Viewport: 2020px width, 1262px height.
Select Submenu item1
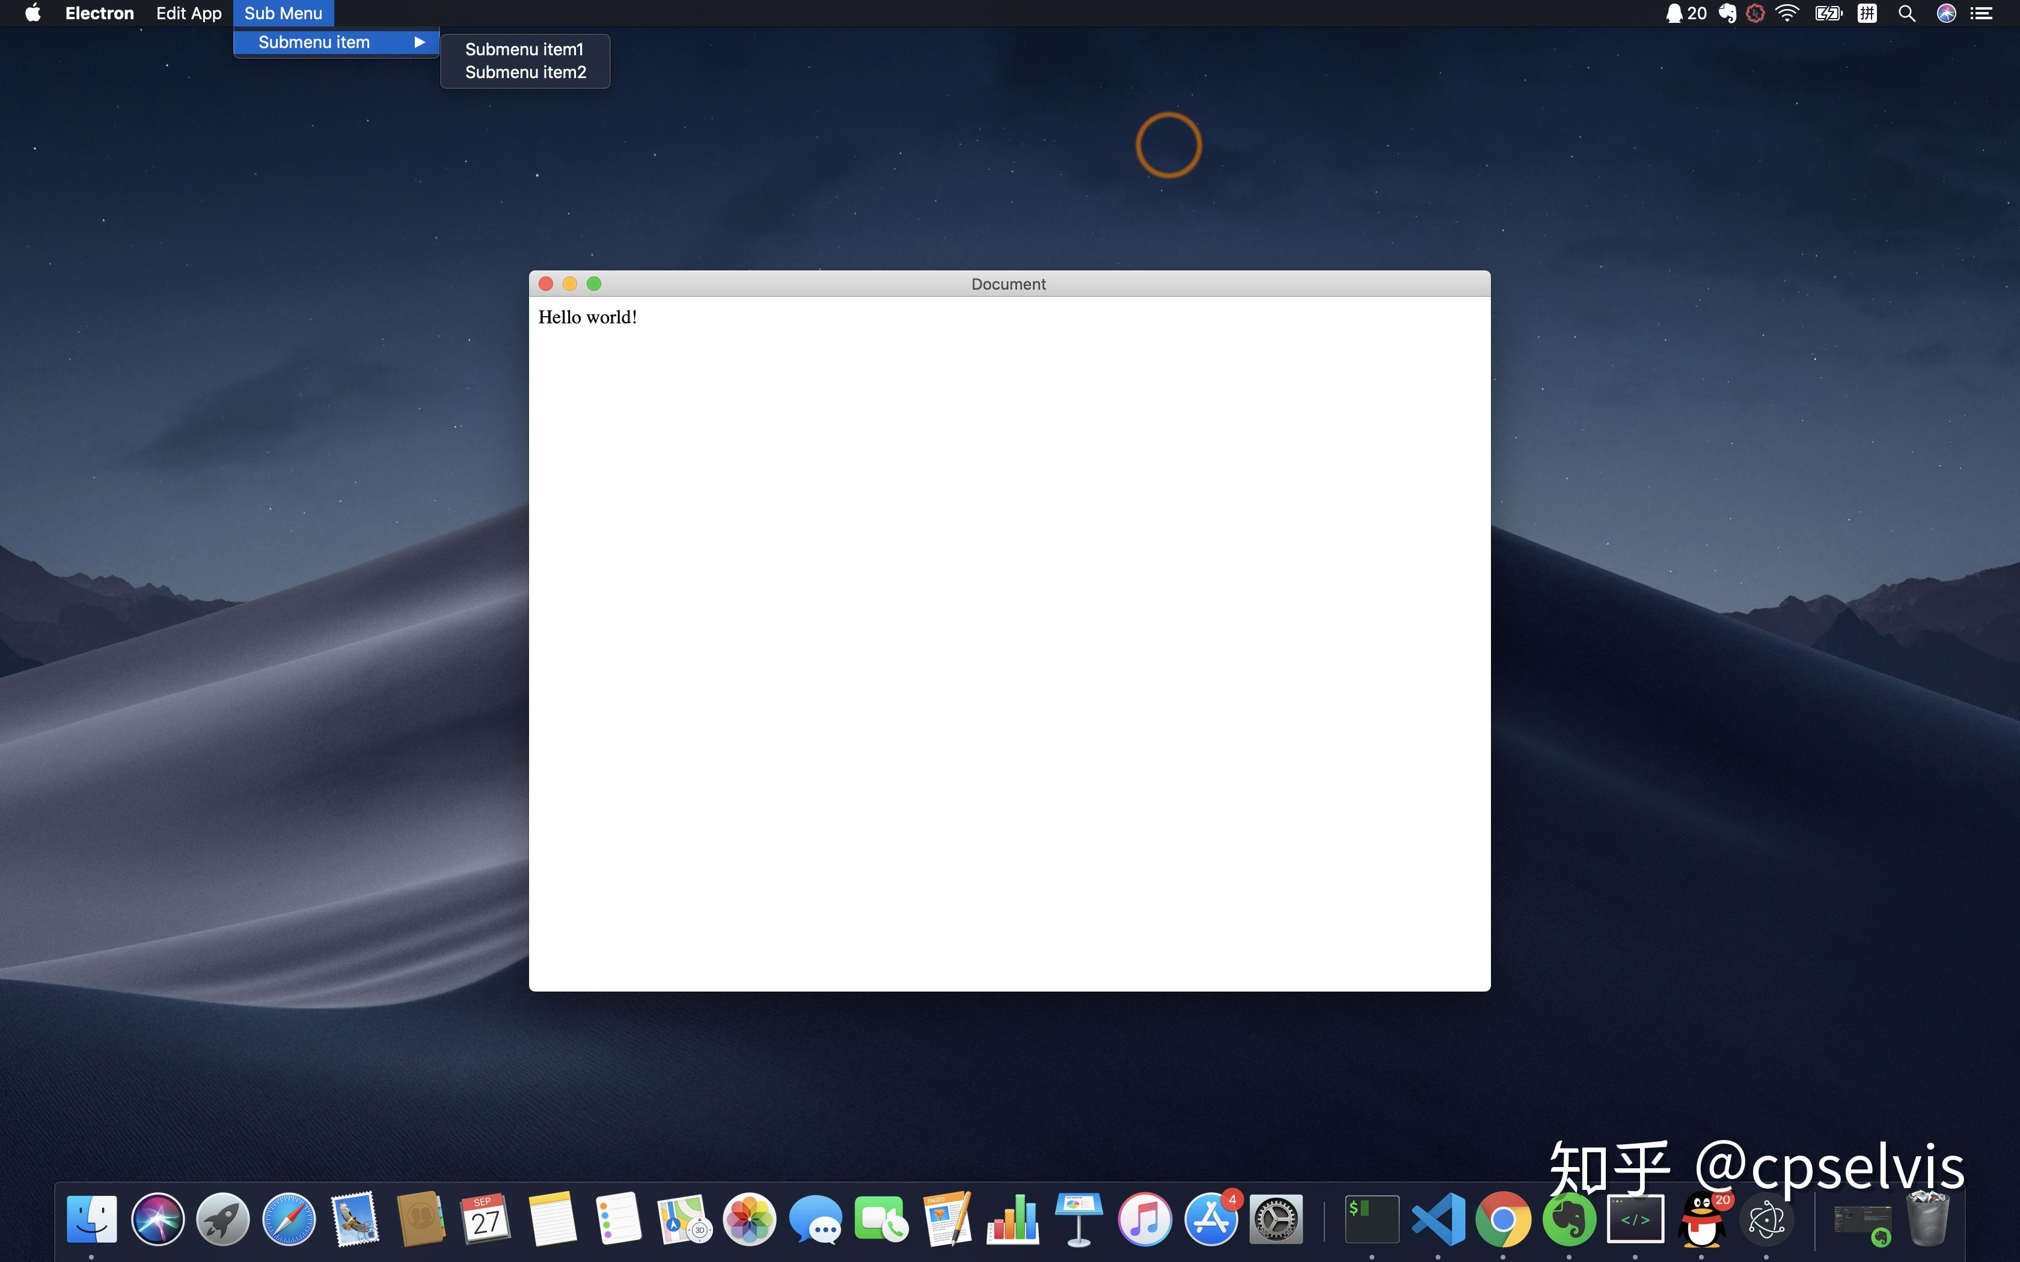tap(524, 49)
